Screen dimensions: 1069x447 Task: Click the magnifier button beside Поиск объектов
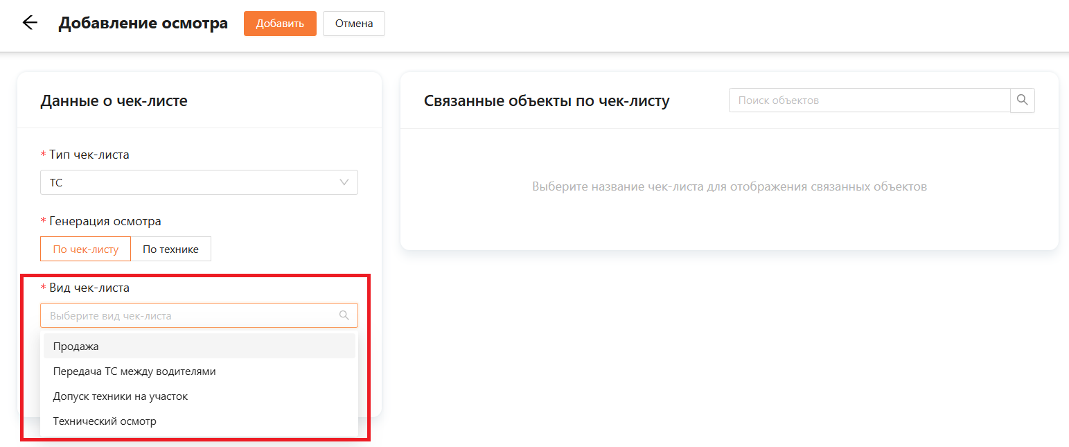1022,100
